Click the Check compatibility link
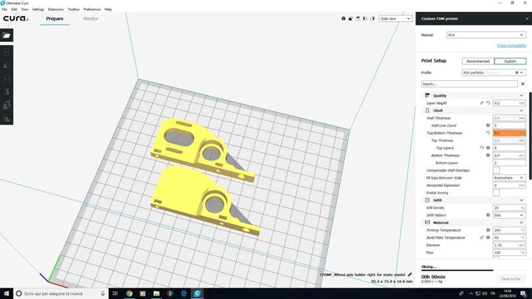532x299 pixels. tap(511, 45)
